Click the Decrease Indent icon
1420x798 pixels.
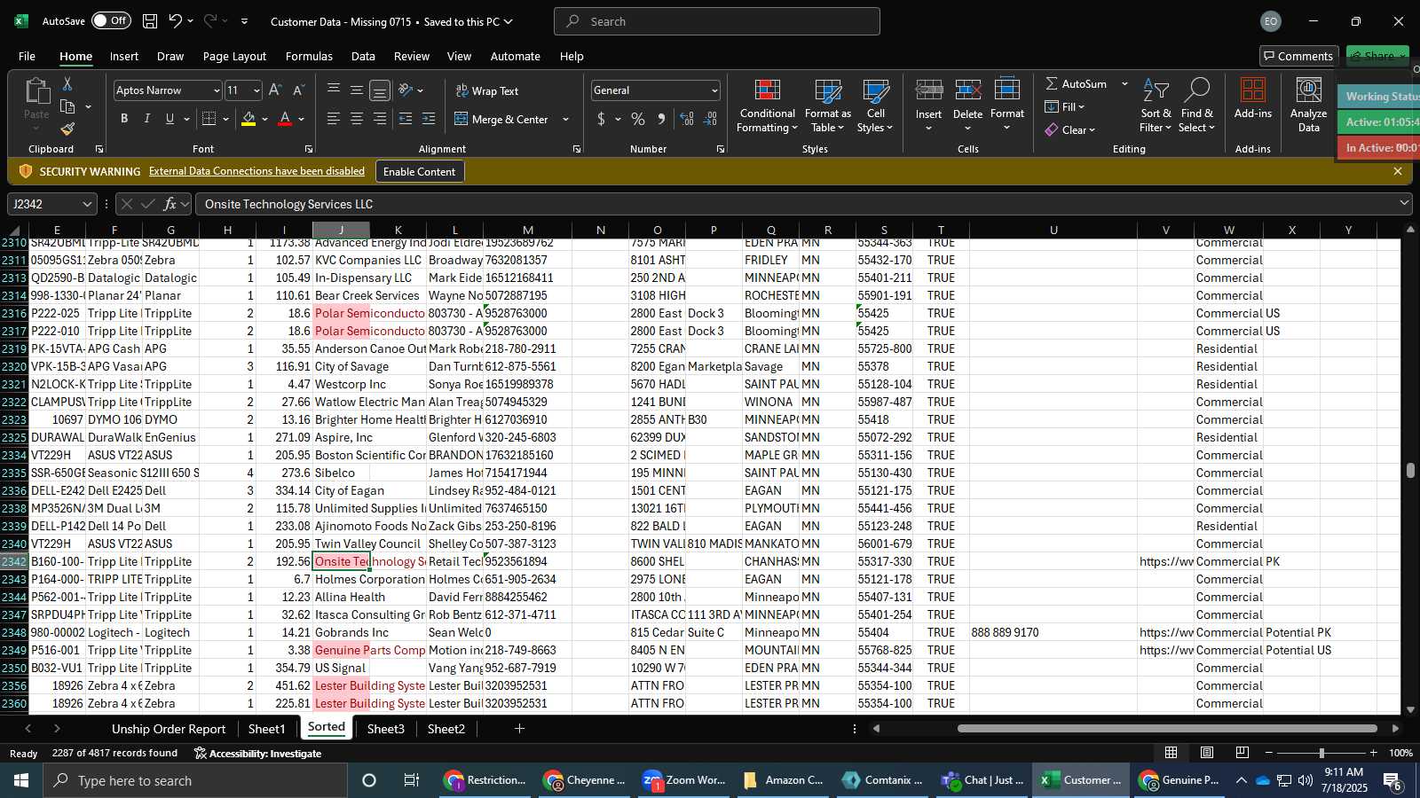tap(406, 119)
